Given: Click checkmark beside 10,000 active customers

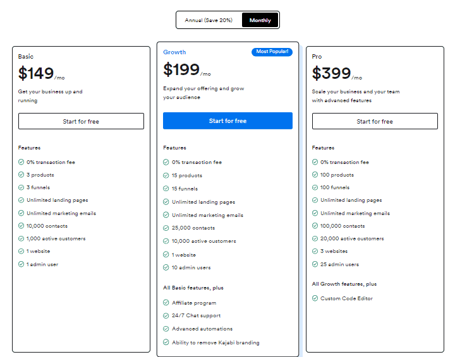Looking at the screenshot, I should click(x=166, y=241).
